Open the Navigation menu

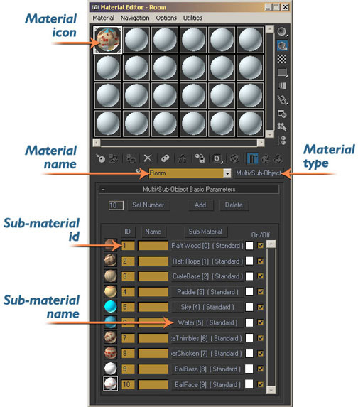(x=135, y=18)
